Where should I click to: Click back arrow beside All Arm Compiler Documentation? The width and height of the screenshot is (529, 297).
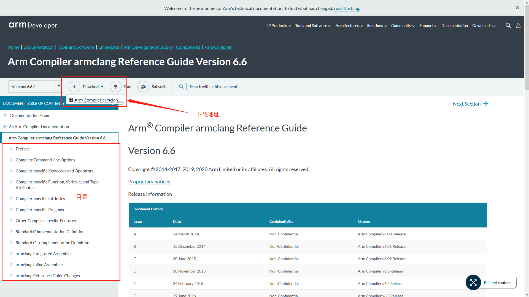click(5, 127)
